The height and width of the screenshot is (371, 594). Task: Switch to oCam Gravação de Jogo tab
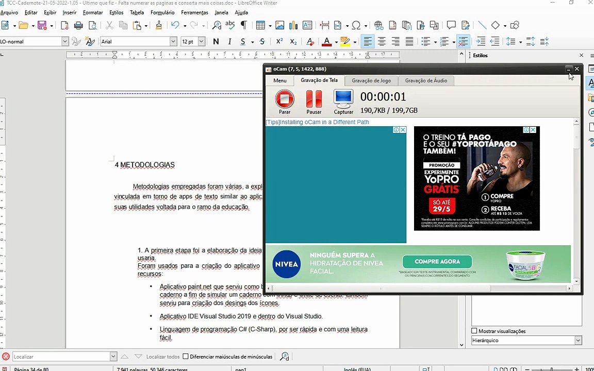(371, 80)
